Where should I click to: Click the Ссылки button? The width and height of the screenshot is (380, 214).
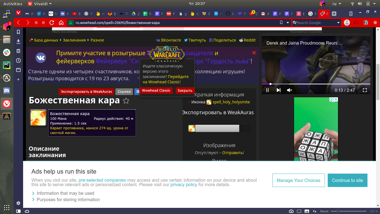(124, 91)
